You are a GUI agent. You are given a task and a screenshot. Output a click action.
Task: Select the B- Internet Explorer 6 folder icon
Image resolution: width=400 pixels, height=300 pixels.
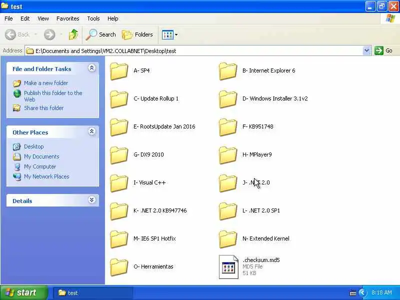[228, 71]
